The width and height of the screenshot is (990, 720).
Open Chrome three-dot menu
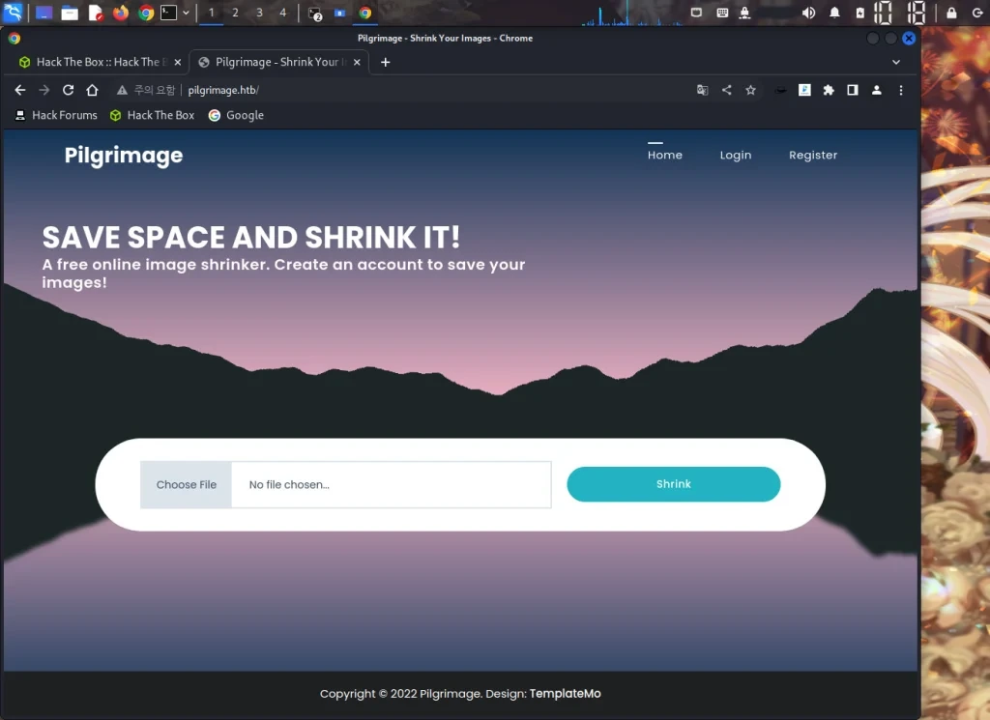point(901,90)
